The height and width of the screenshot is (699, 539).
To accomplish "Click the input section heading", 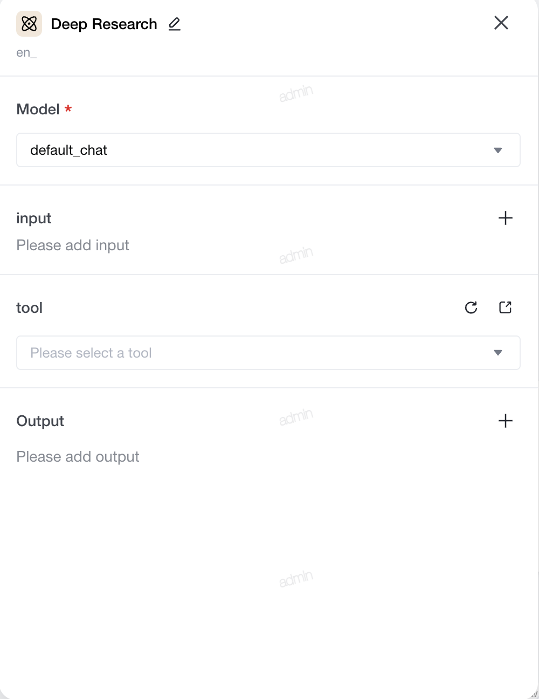I will 34,218.
